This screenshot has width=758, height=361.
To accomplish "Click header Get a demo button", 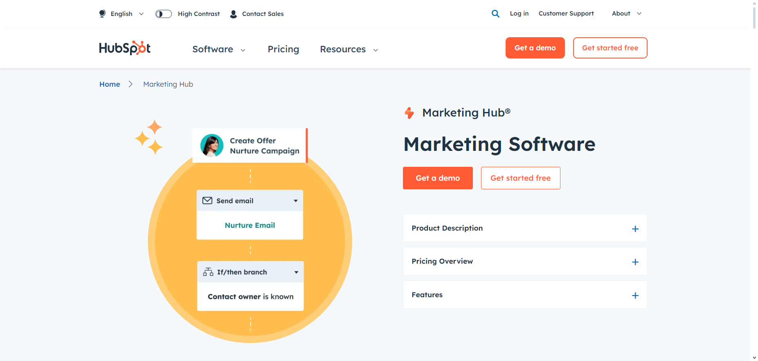I will tap(535, 48).
